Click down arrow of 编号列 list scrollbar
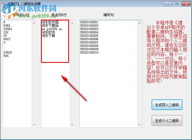 click(x=140, y=125)
